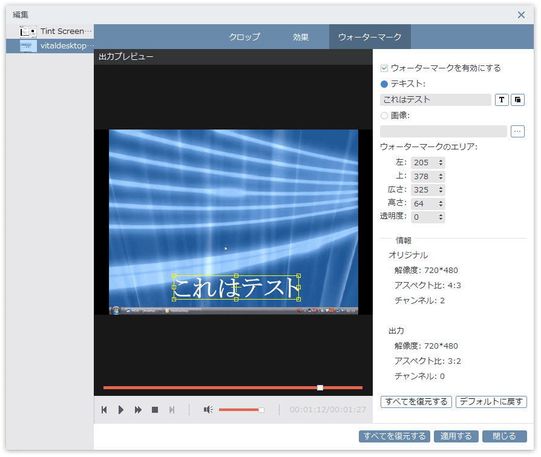Click the 閉じる button
The height and width of the screenshot is (457, 541).
(x=505, y=436)
